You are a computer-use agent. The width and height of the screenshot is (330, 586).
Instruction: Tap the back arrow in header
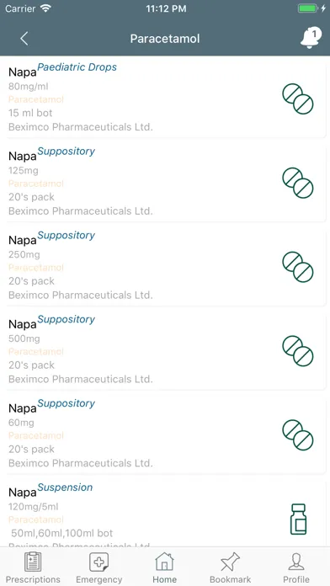[24, 39]
